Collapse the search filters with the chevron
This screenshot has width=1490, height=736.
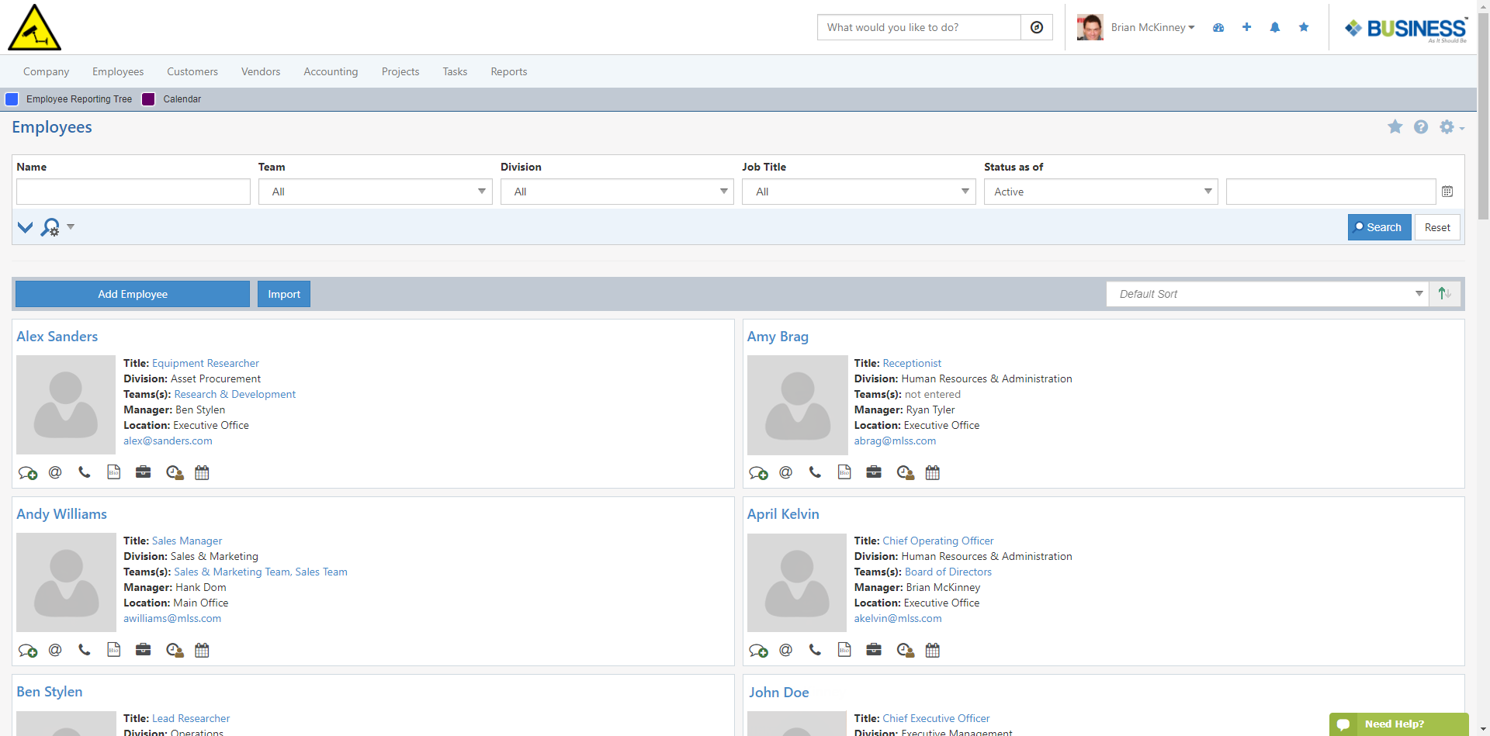(26, 227)
